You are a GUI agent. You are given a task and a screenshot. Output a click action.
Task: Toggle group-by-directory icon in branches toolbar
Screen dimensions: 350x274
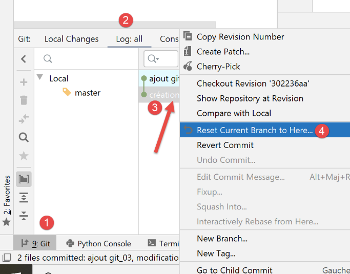point(24,179)
